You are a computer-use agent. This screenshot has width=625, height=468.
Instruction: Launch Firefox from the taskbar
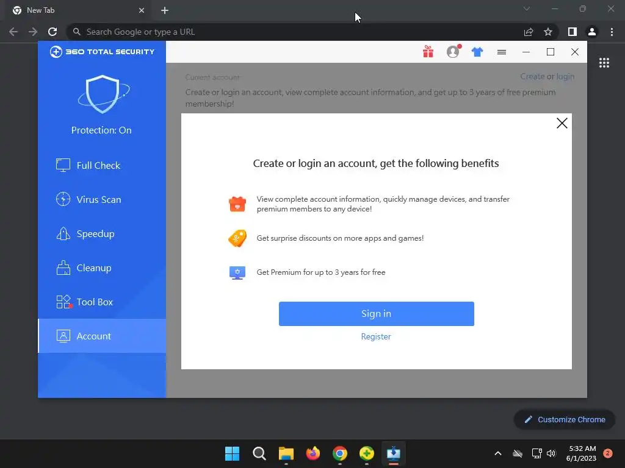click(x=313, y=453)
